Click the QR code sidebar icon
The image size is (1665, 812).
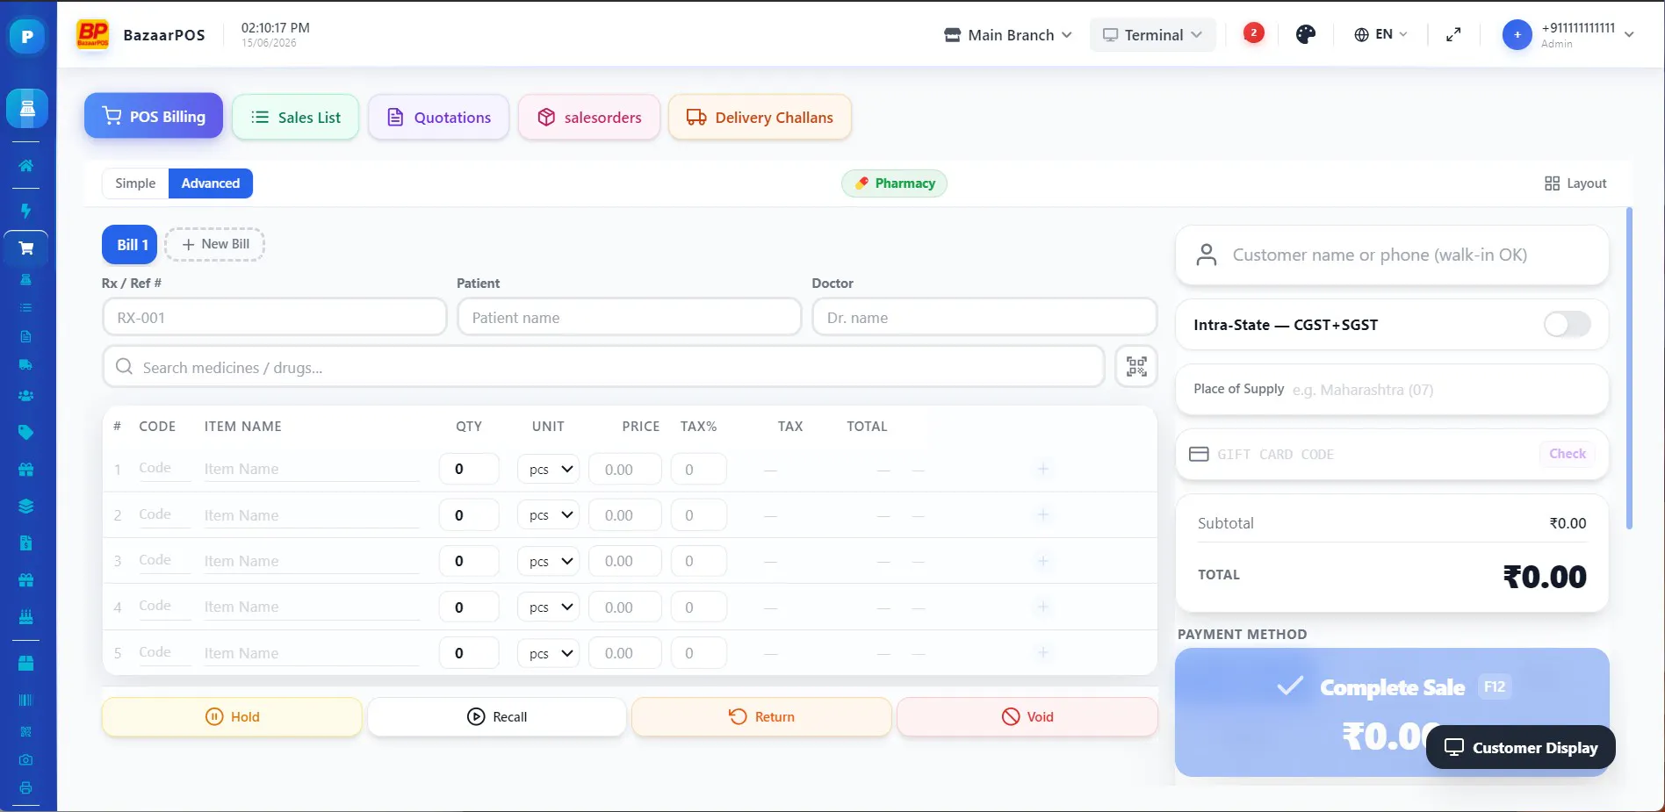pyautogui.click(x=26, y=731)
